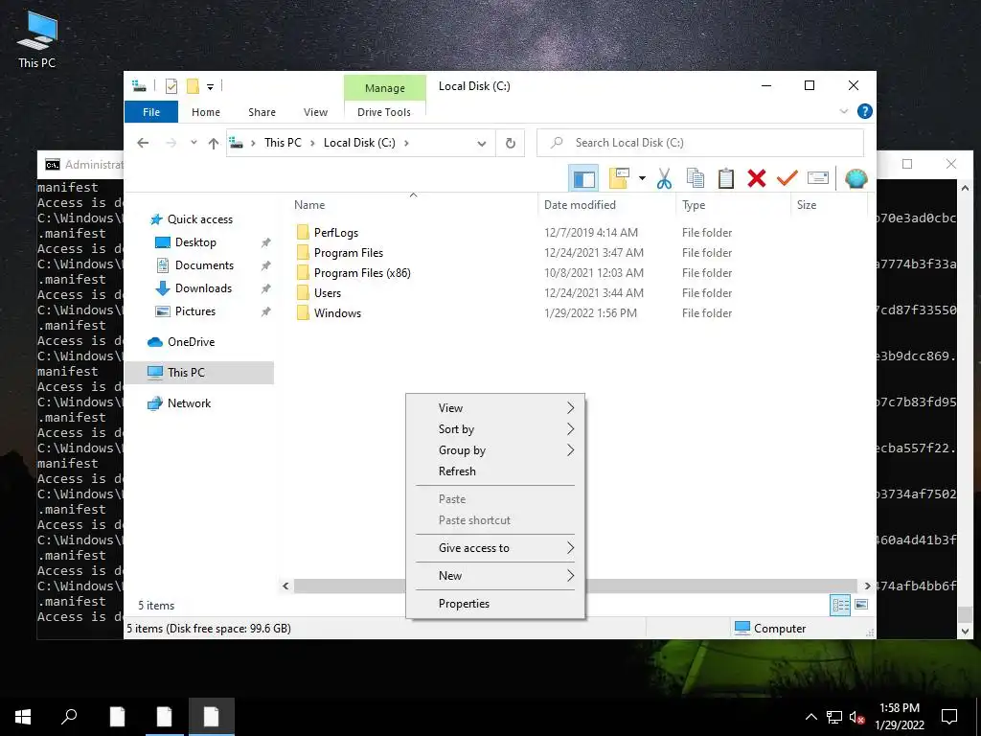
Task: Click the drive icon in title bar
Action: point(139,86)
